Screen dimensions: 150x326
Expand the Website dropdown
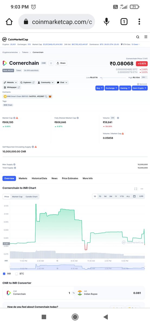[x=11, y=82]
